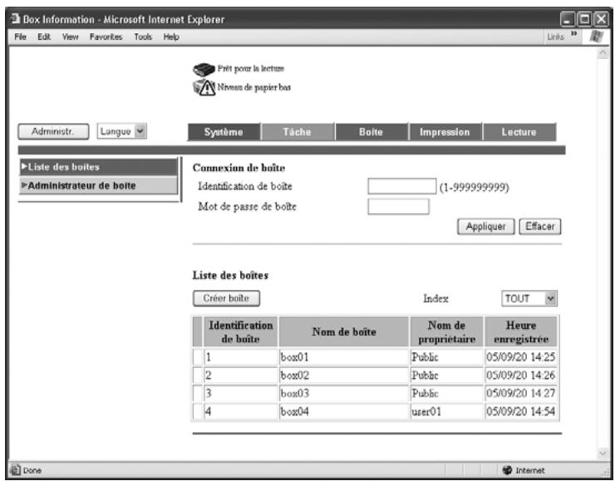Screen dimensions: 615x481
Task: Click the 05/09/20 14:27 timestamp cell
Action: [x=521, y=393]
